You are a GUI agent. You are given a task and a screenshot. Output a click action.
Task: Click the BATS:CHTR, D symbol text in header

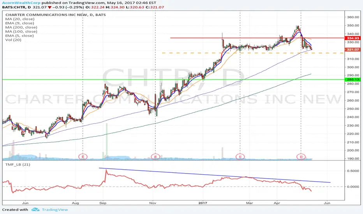(x=16, y=7)
